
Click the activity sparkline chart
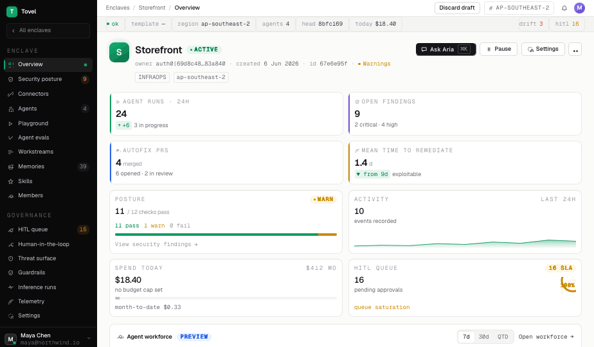pyautogui.click(x=465, y=243)
